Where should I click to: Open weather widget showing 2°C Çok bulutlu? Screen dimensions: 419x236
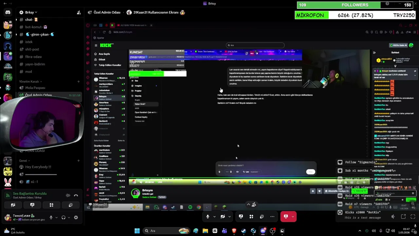[x=14, y=231]
